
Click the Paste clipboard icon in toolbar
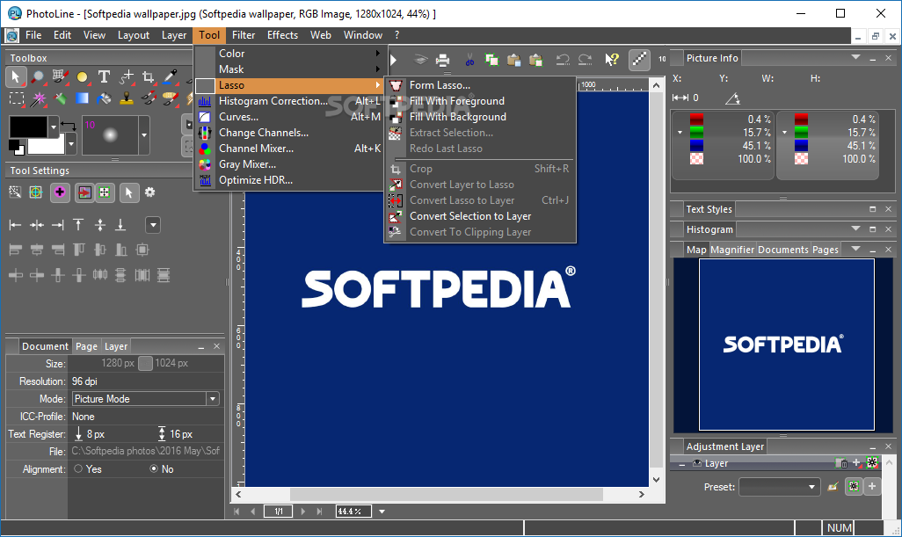(513, 60)
